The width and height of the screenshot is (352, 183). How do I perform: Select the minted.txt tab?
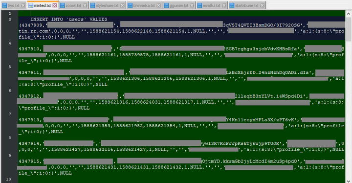pyautogui.click(x=43, y=5)
